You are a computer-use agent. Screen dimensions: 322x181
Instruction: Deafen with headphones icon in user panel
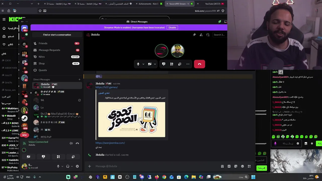(68, 166)
